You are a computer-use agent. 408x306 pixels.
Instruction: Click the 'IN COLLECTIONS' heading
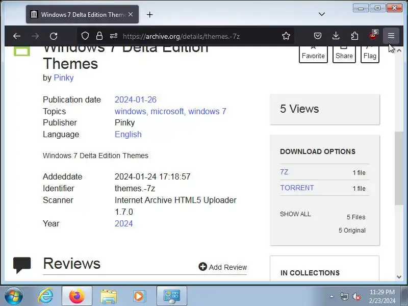pos(310,273)
